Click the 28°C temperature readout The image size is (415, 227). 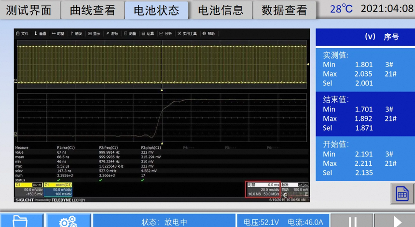click(341, 9)
